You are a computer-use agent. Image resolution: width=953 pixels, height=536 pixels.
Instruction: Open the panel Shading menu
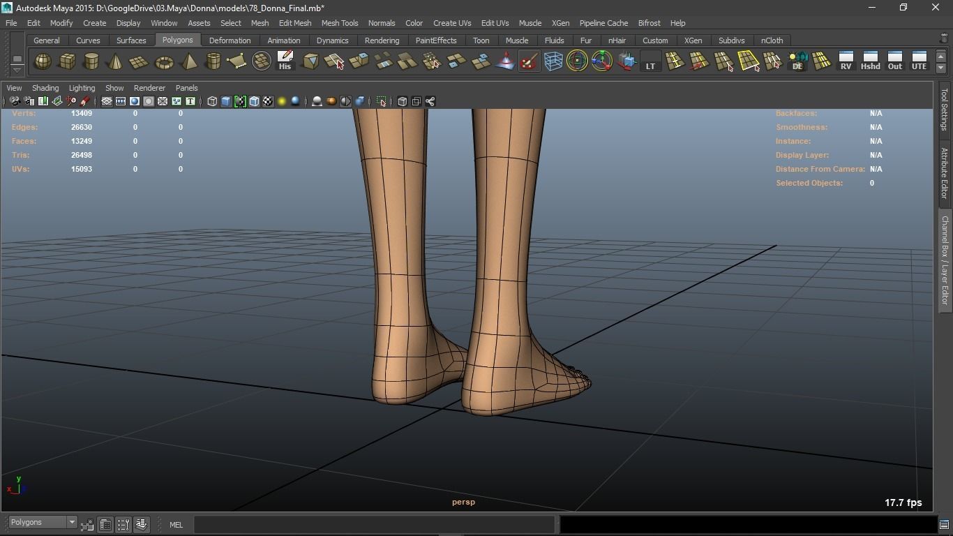pos(45,88)
